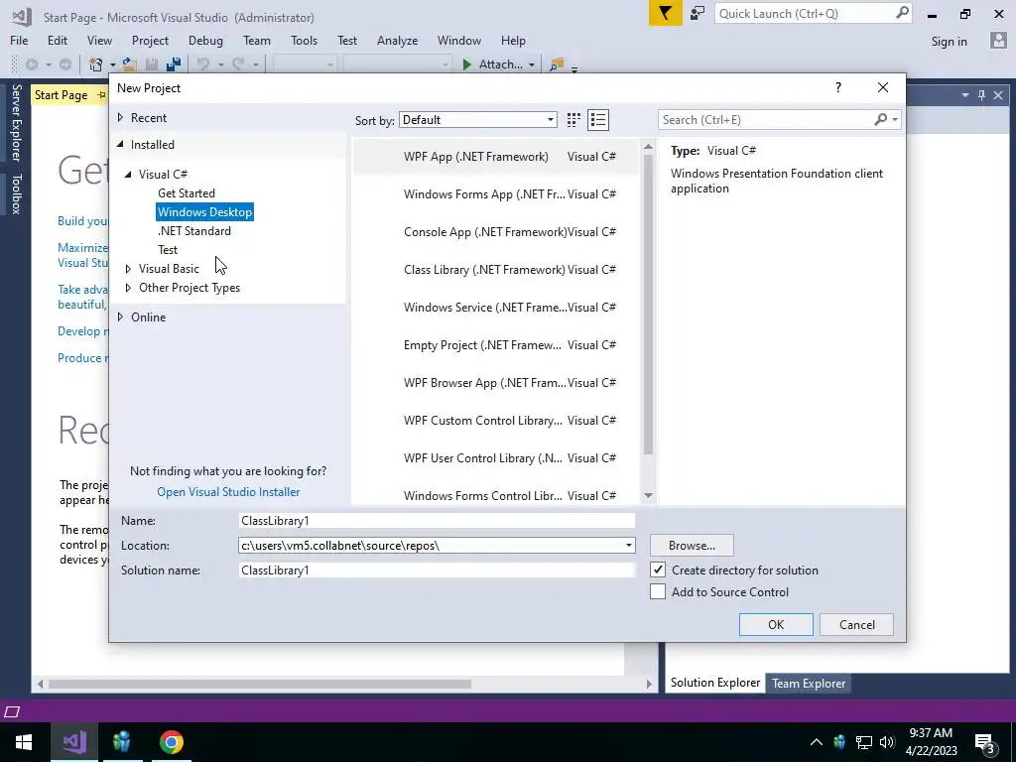
Task: Cancel the New Project dialog
Action: 856,625
